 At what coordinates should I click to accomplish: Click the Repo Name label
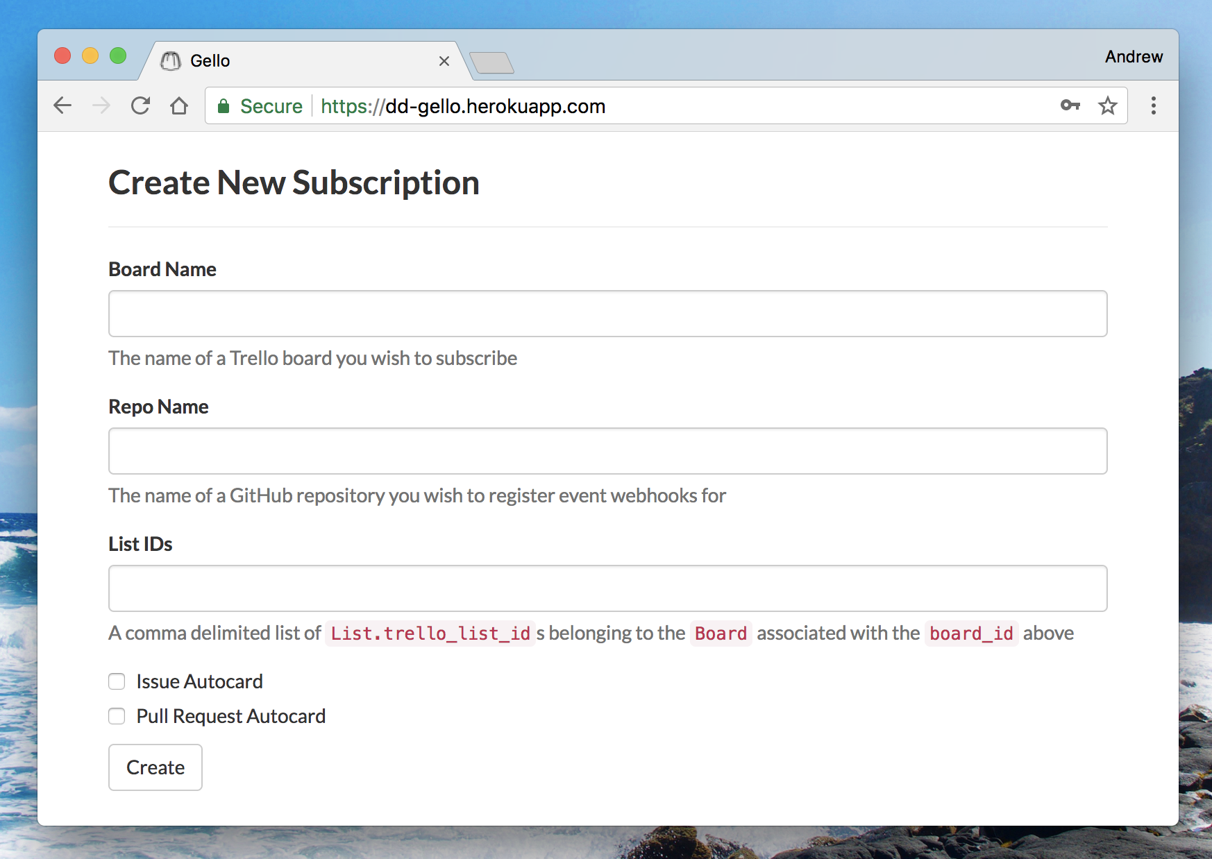click(158, 407)
